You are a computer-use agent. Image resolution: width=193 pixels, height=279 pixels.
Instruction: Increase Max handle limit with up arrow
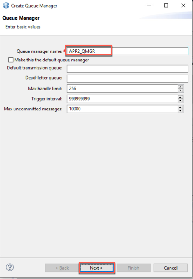[x=180, y=87]
